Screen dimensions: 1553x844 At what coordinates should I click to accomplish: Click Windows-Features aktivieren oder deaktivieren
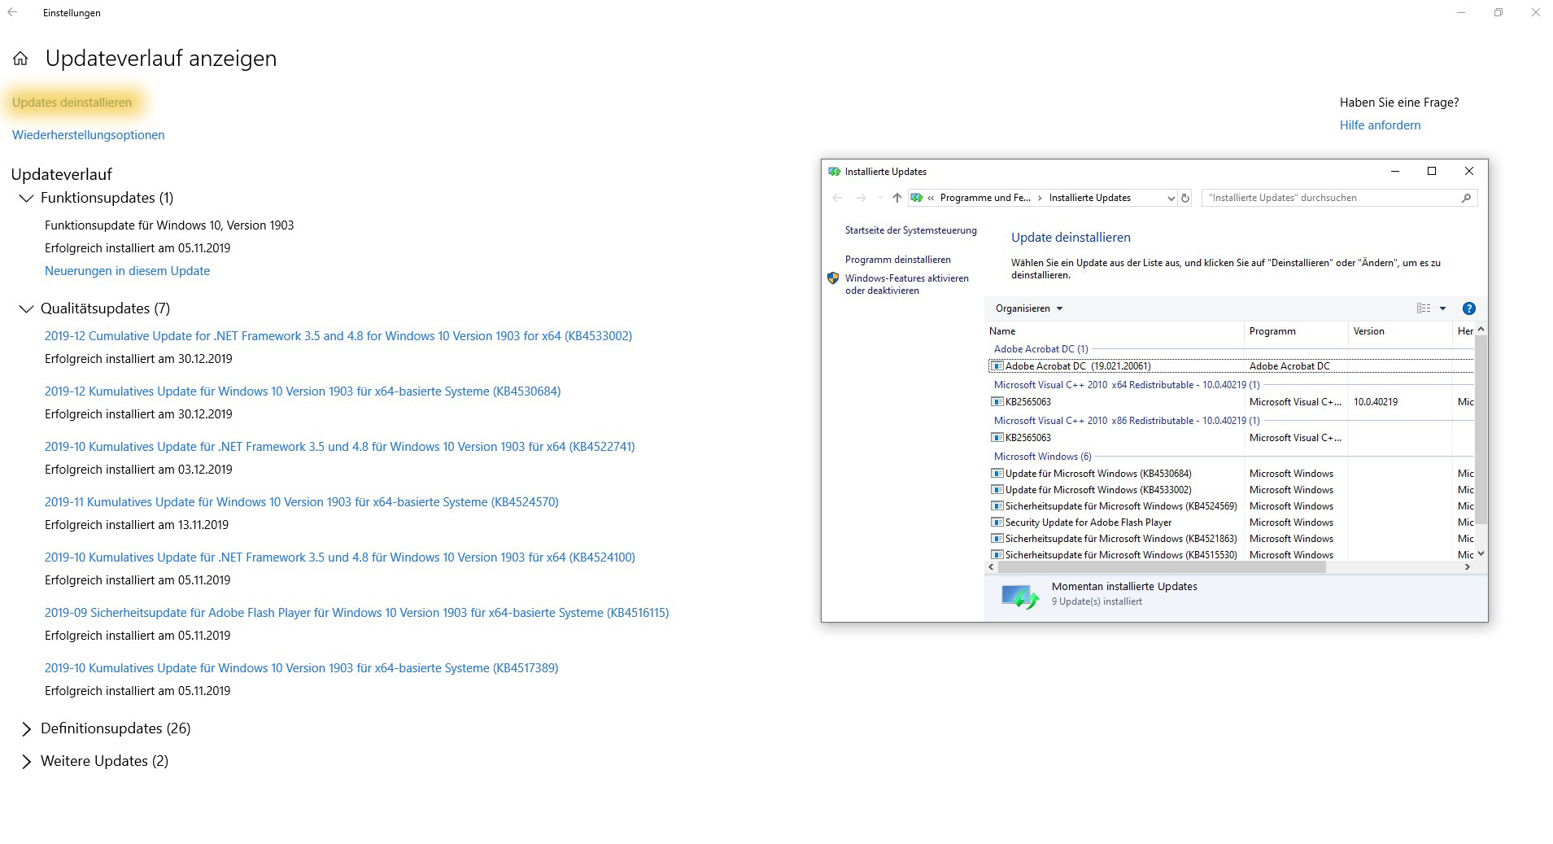[x=906, y=284]
